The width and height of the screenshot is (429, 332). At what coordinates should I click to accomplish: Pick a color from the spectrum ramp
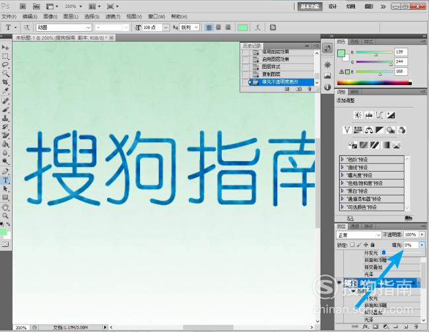374,83
